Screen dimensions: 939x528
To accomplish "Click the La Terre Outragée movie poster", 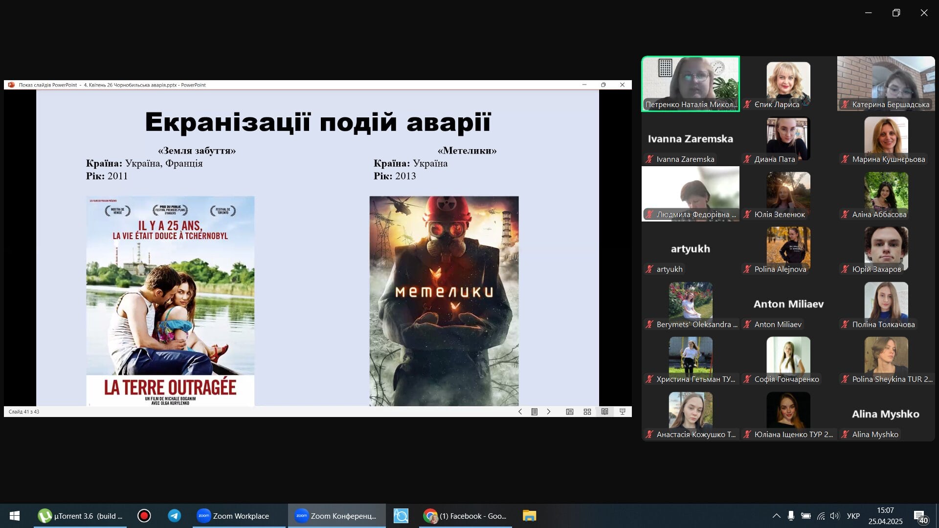I will click(x=170, y=301).
